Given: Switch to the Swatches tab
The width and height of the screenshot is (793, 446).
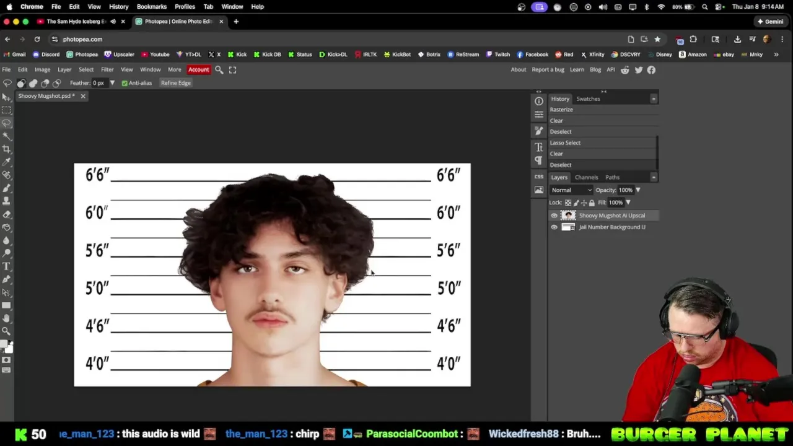Looking at the screenshot, I should (588, 99).
